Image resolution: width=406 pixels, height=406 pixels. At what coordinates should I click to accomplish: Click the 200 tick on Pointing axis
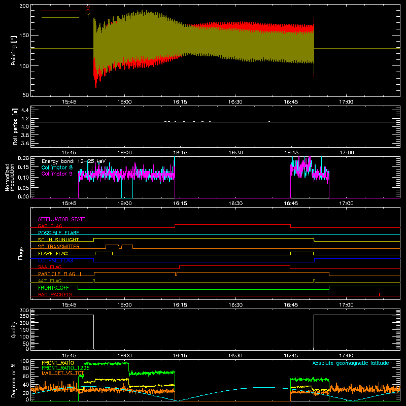click(24, 6)
